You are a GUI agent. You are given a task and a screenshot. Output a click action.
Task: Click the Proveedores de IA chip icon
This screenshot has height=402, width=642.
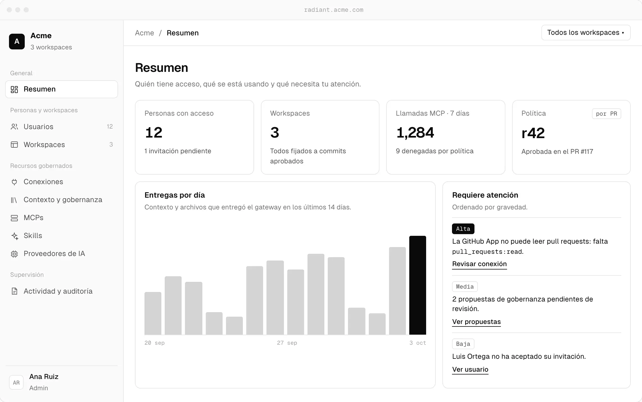[14, 254]
